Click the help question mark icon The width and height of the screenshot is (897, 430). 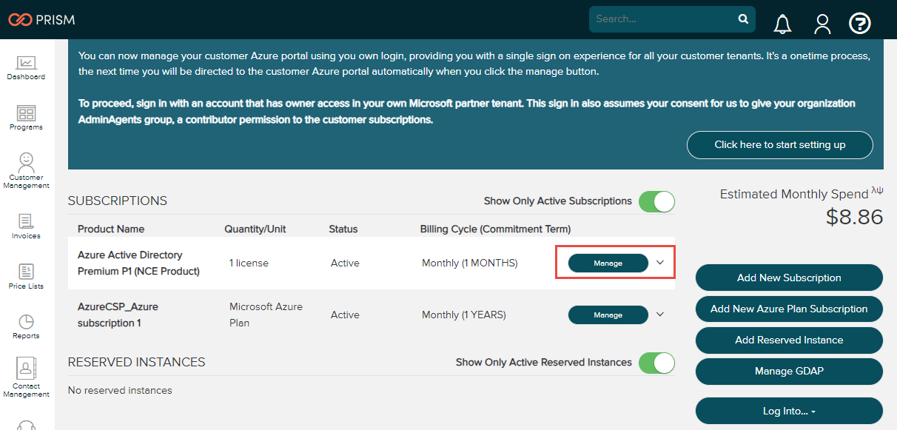[x=859, y=24]
